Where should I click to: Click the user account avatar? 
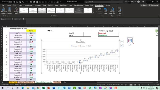click(138, 2)
